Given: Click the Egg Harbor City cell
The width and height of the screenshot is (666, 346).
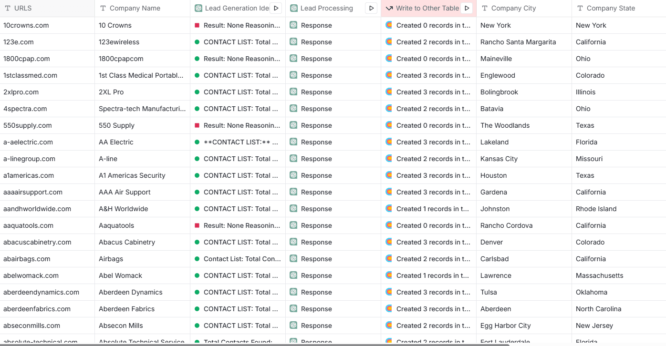Looking at the screenshot, I should pos(524,326).
